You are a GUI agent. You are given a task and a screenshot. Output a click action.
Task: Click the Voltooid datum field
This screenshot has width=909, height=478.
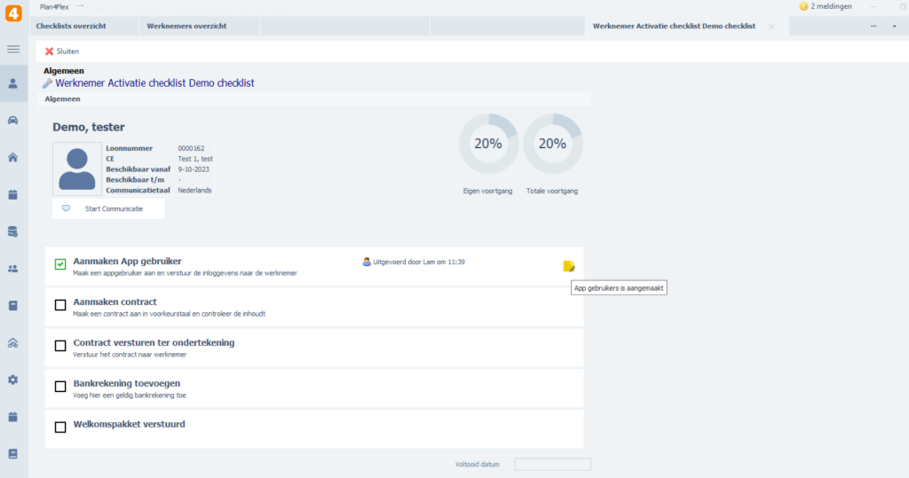552,464
